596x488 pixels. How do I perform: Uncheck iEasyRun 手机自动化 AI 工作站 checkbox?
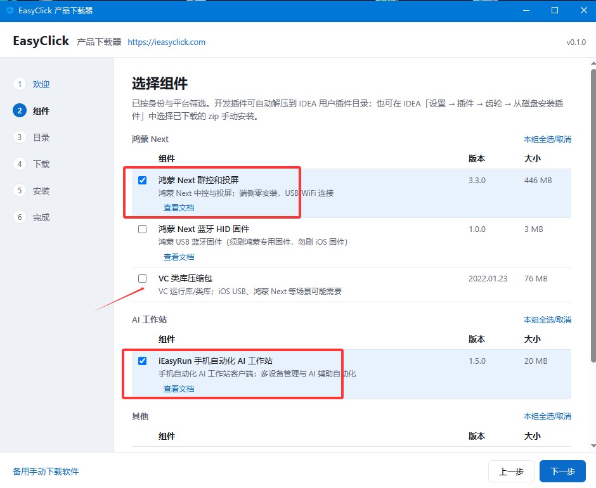[142, 361]
